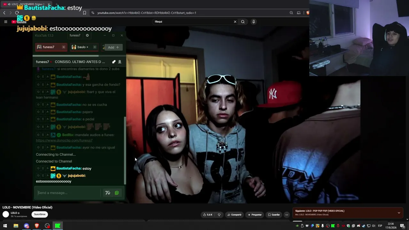The height and width of the screenshot is (230, 409).
Task: Clear the YouTube search text
Action: [x=235, y=22]
